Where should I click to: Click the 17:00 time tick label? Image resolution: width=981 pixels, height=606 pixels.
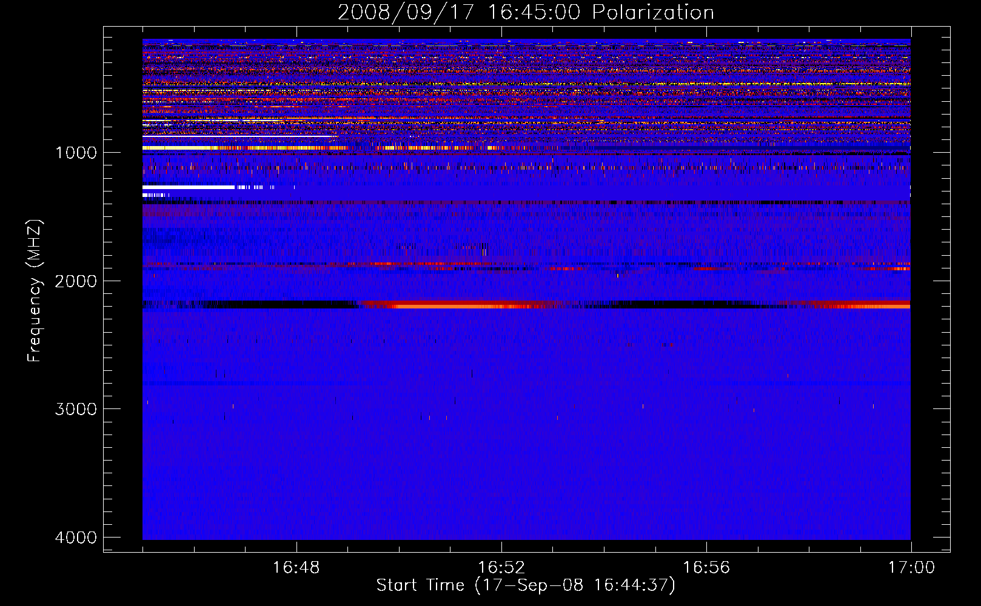[x=911, y=568]
